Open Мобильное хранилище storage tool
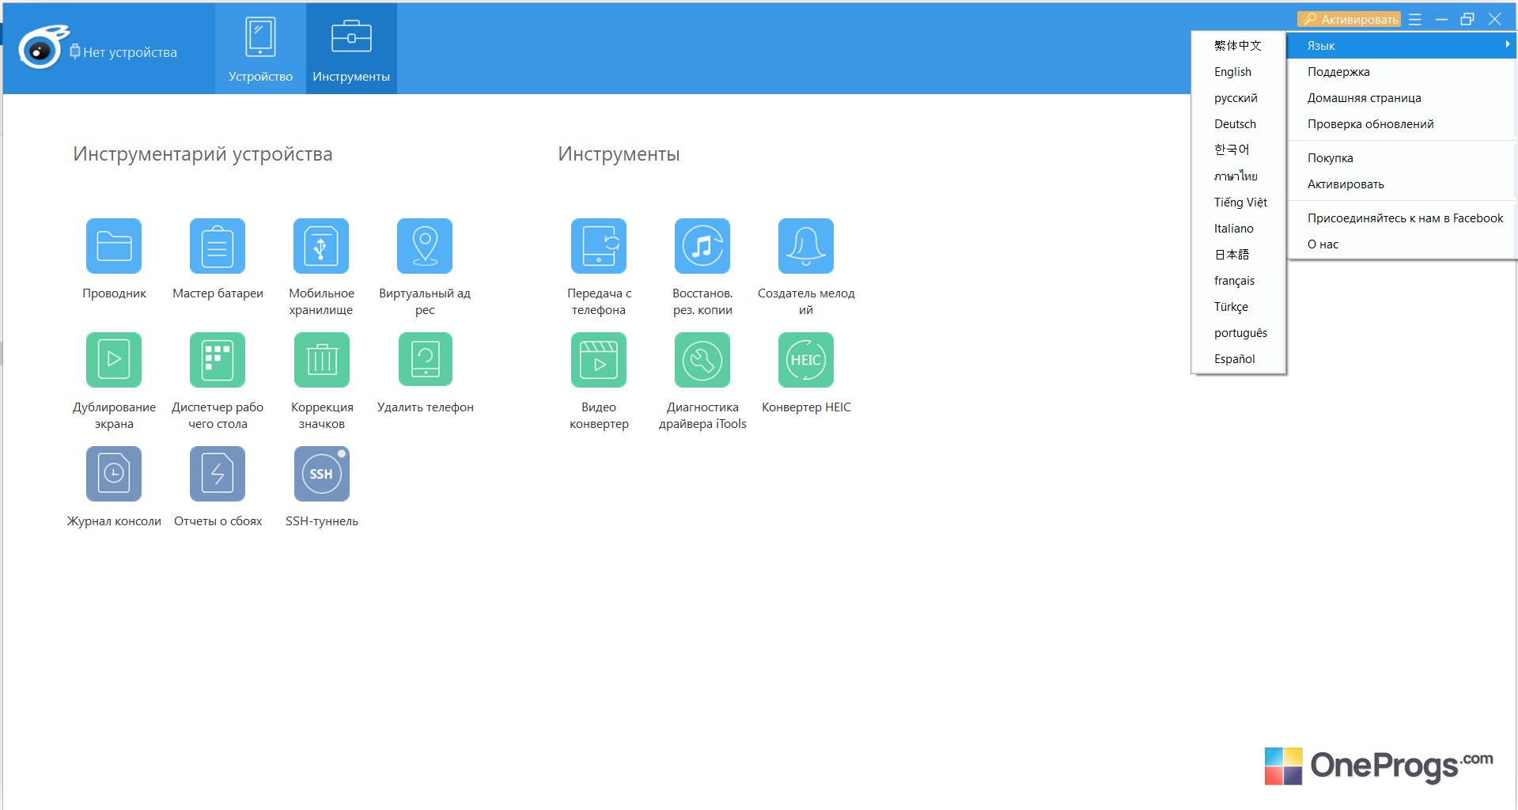Viewport: 1518px width, 810px height. click(321, 246)
